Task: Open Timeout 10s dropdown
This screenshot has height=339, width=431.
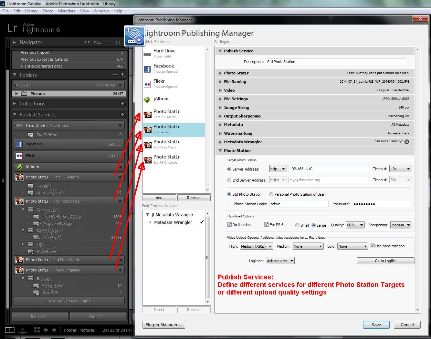Action: [400, 169]
